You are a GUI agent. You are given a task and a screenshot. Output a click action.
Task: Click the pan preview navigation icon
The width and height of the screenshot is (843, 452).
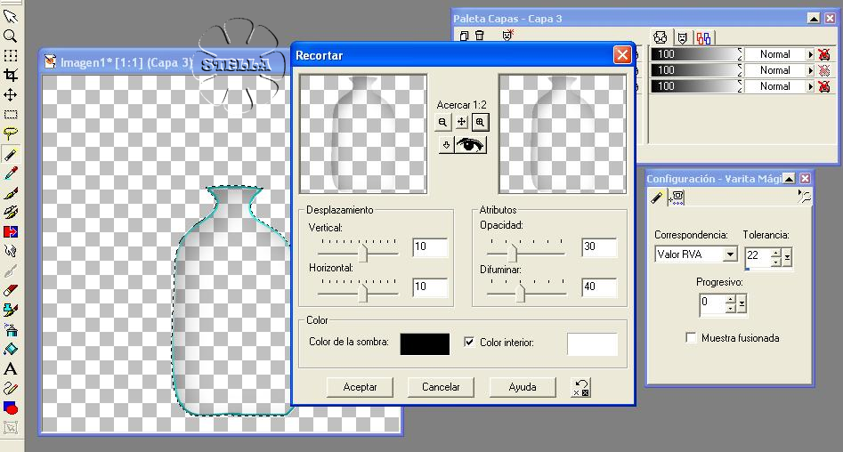461,123
